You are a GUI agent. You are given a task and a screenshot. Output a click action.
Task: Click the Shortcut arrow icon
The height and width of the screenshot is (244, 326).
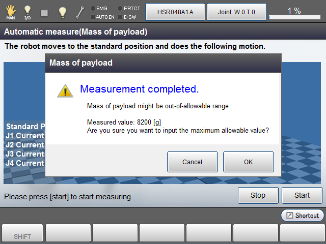pyautogui.click(x=290, y=216)
